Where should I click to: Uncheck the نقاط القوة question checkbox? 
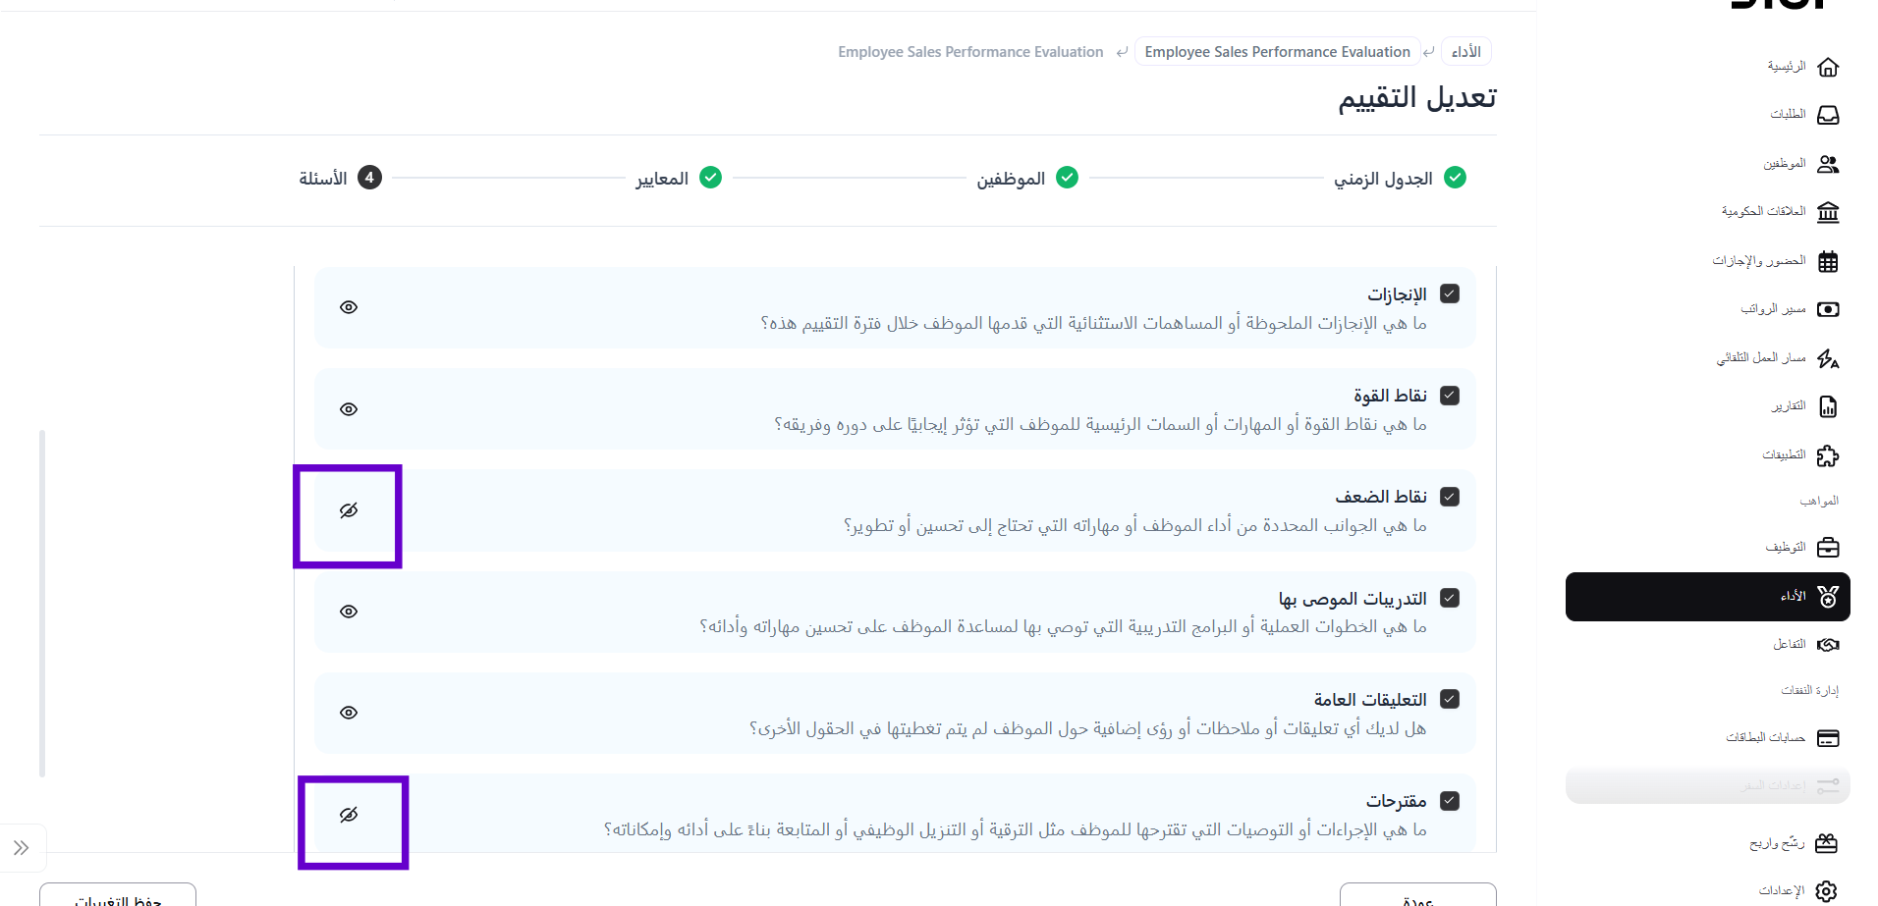click(x=1449, y=396)
